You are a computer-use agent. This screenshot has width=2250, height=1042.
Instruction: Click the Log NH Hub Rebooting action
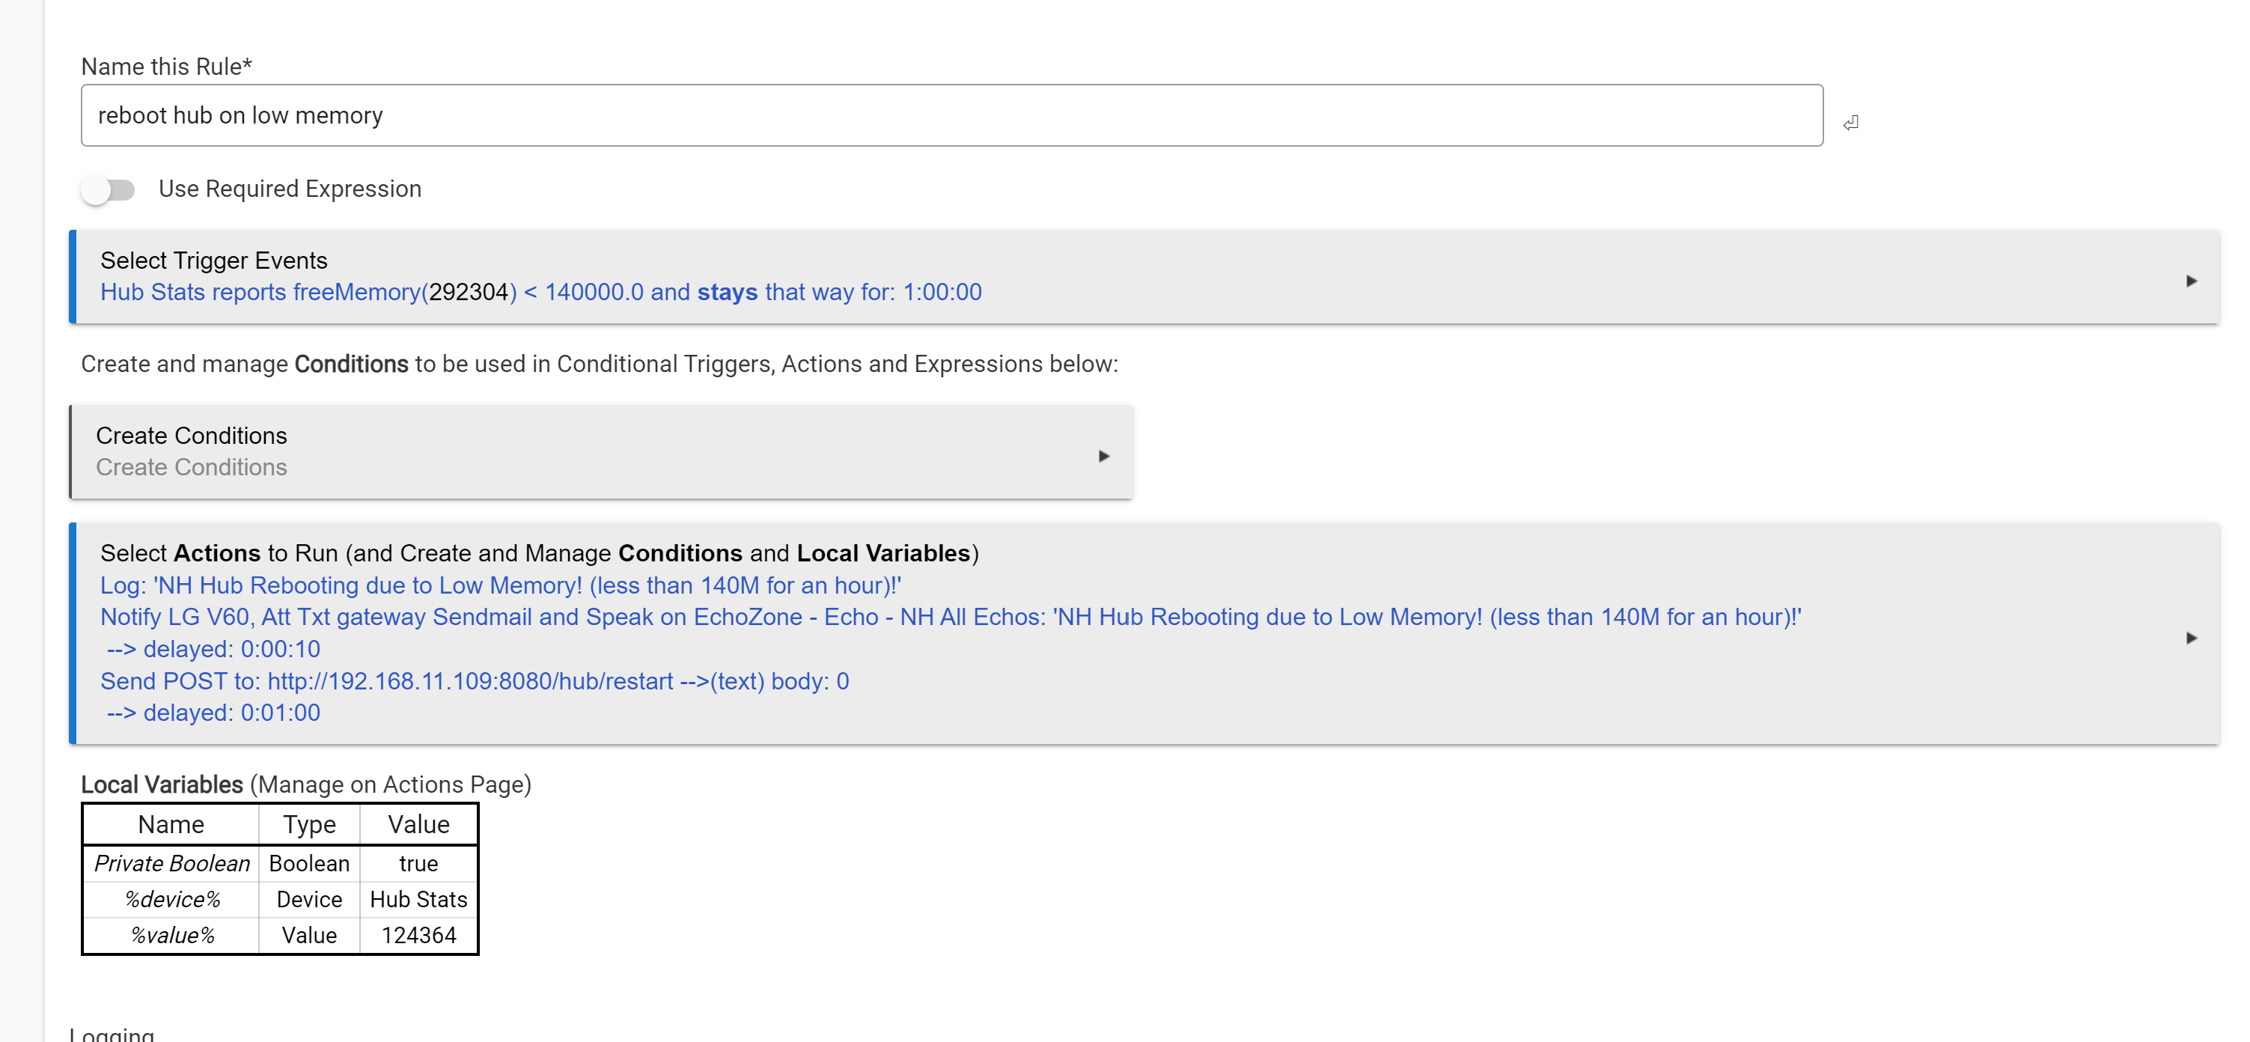point(499,585)
